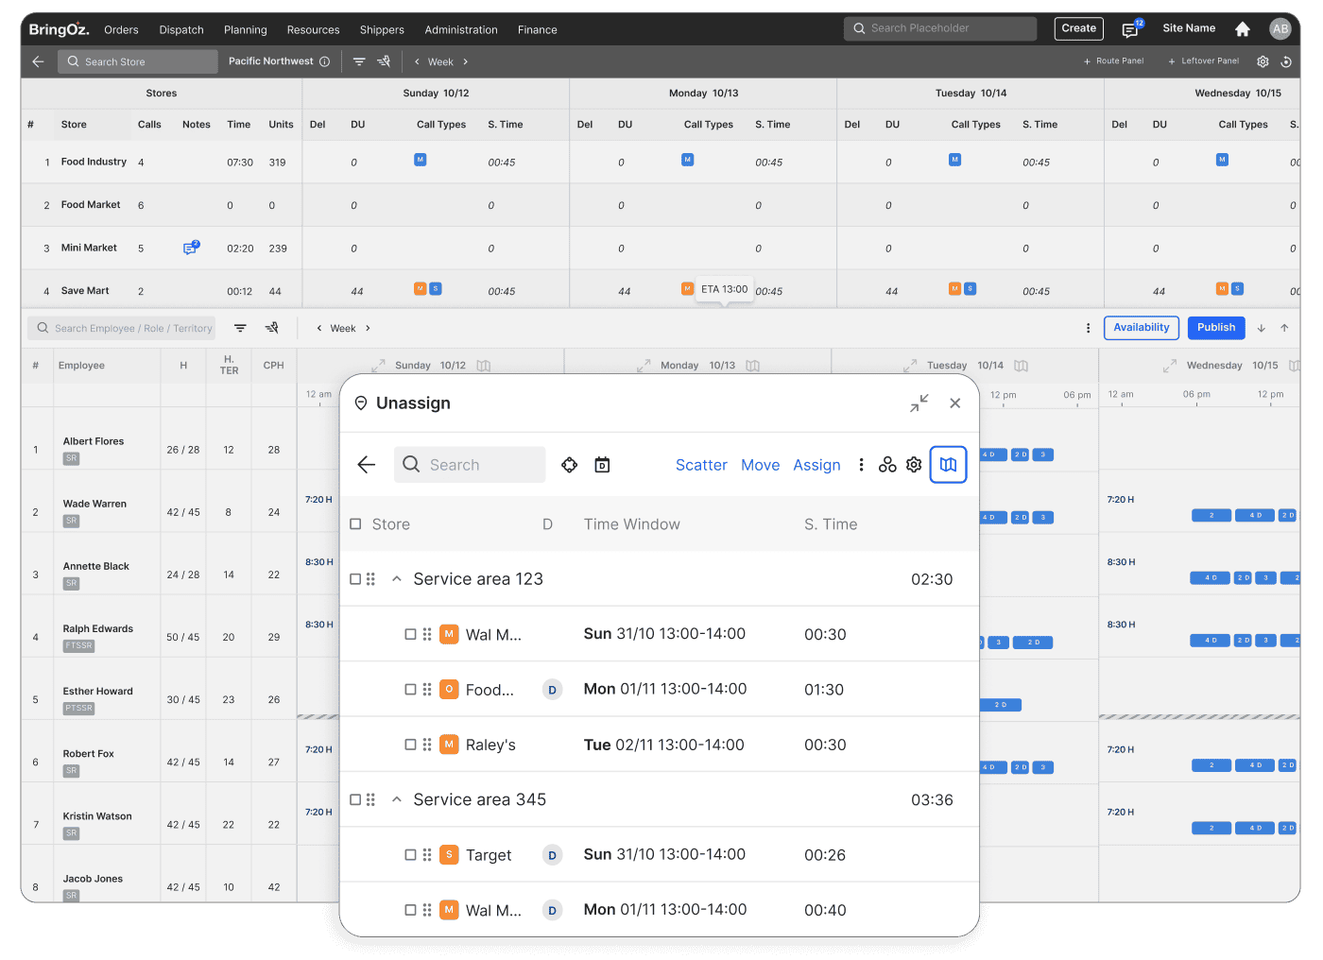Open the Route Panel
The height and width of the screenshot is (960, 1323).
(1113, 61)
